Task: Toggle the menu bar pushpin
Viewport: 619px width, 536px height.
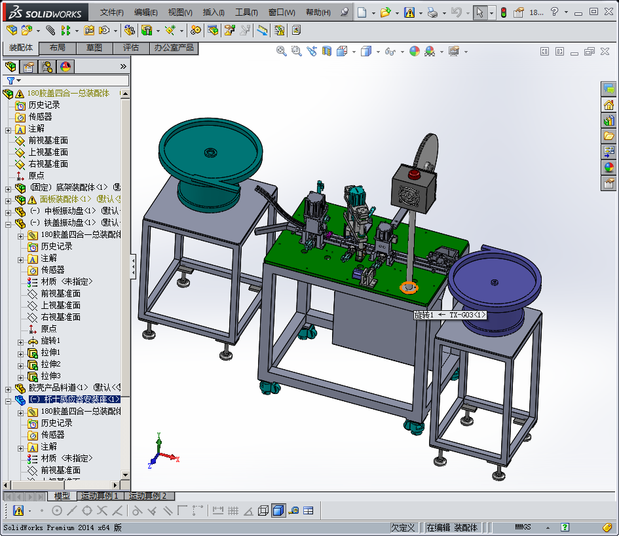Action: click(345, 12)
